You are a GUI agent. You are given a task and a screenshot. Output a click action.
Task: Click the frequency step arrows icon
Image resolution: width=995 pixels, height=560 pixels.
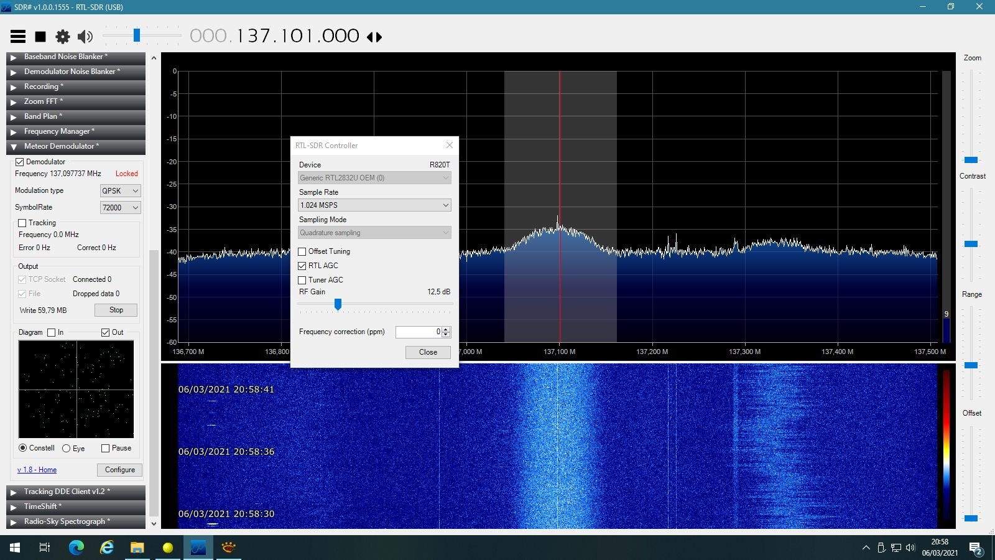point(374,37)
